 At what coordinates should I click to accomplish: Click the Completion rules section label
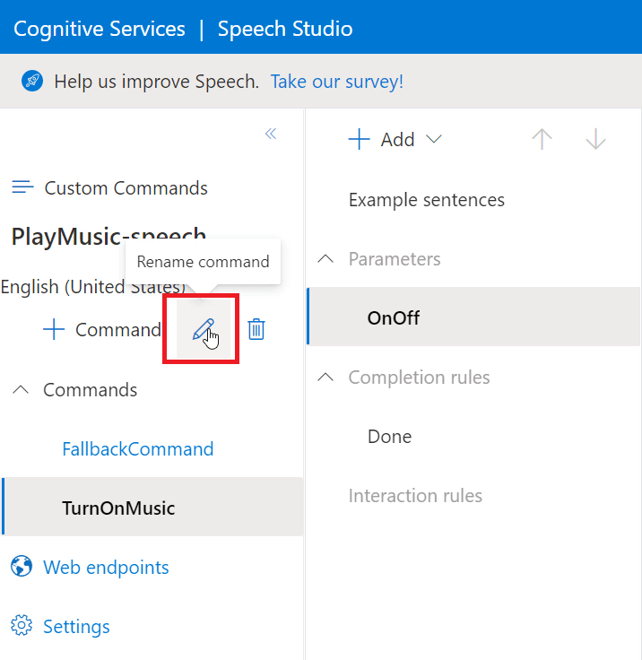419,378
